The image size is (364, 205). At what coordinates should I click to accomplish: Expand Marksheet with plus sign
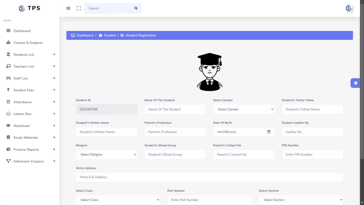coord(54,126)
